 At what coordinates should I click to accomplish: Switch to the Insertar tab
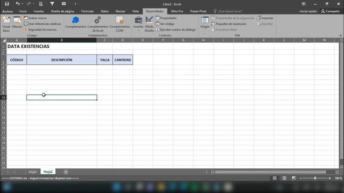coord(39,11)
